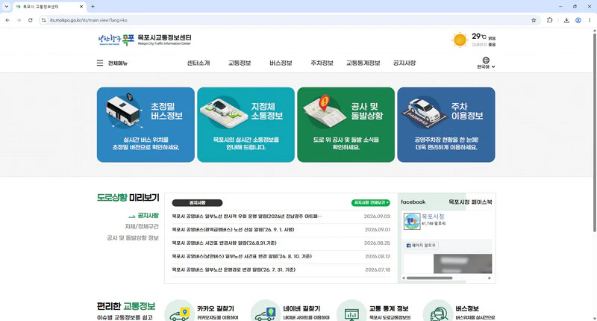
Task: Open the 주차정보 menu
Action: point(322,63)
